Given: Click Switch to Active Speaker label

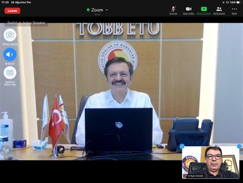Looking at the screenshot, I should (26, 23).
